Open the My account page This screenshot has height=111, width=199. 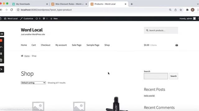pyautogui.click(x=61, y=45)
